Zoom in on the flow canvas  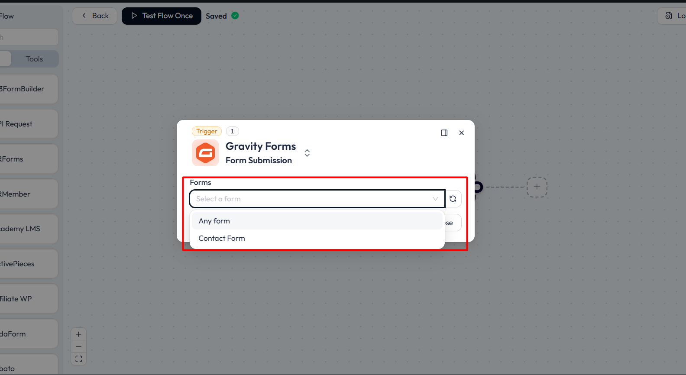(79, 334)
